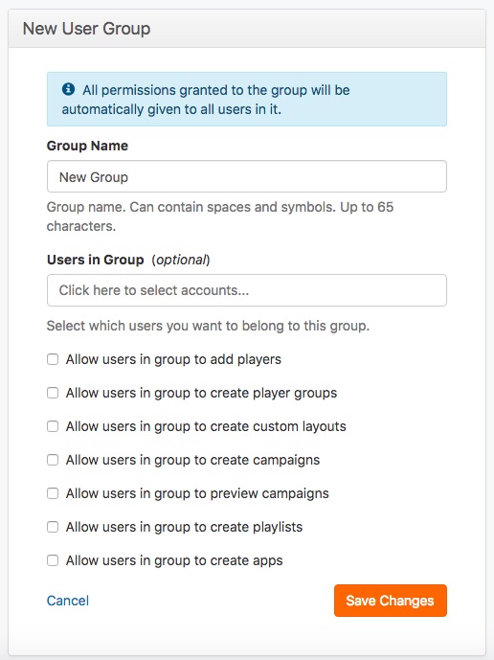Select the create playlists checkbox
The image size is (494, 660).
(x=53, y=527)
